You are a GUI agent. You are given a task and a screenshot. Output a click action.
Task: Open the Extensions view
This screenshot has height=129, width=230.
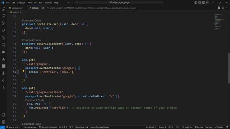tap(4, 38)
